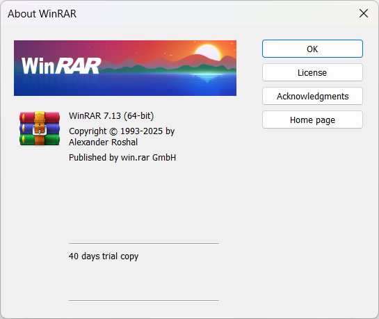The width and height of the screenshot is (379, 319).
Task: Visit the WinRAR Home page
Action: (312, 120)
